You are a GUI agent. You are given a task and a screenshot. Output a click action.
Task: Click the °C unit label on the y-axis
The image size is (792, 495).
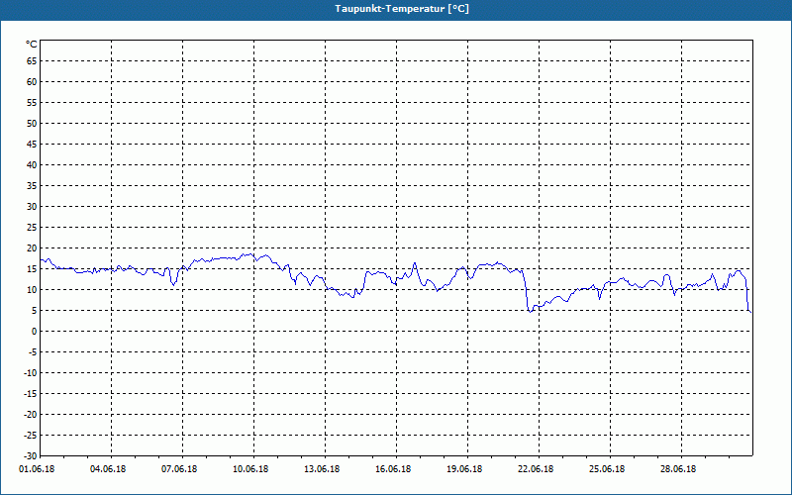point(32,45)
